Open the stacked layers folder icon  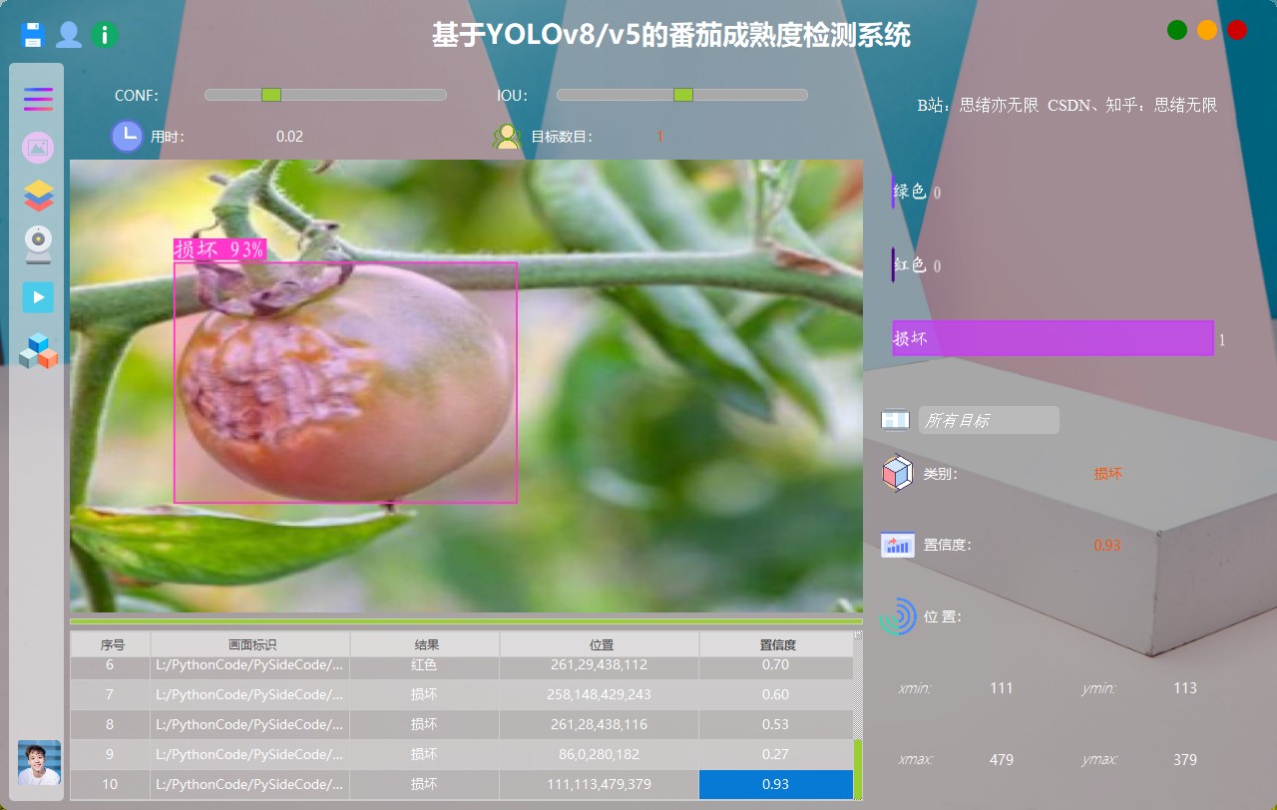(x=38, y=196)
